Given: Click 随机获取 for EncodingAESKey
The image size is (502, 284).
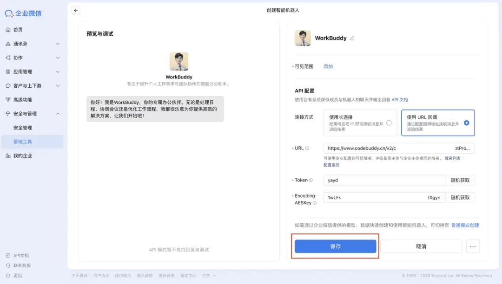Looking at the screenshot, I should tap(460, 197).
